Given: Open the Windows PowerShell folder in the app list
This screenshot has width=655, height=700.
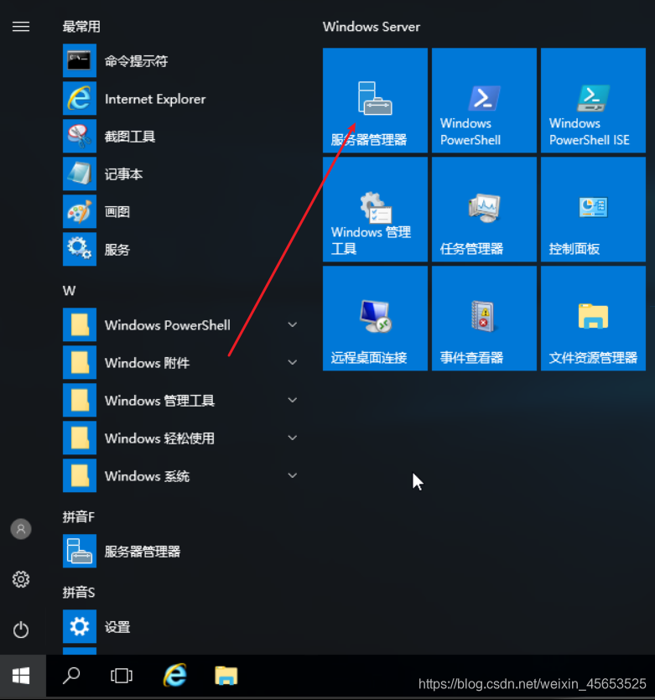Looking at the screenshot, I should (179, 324).
